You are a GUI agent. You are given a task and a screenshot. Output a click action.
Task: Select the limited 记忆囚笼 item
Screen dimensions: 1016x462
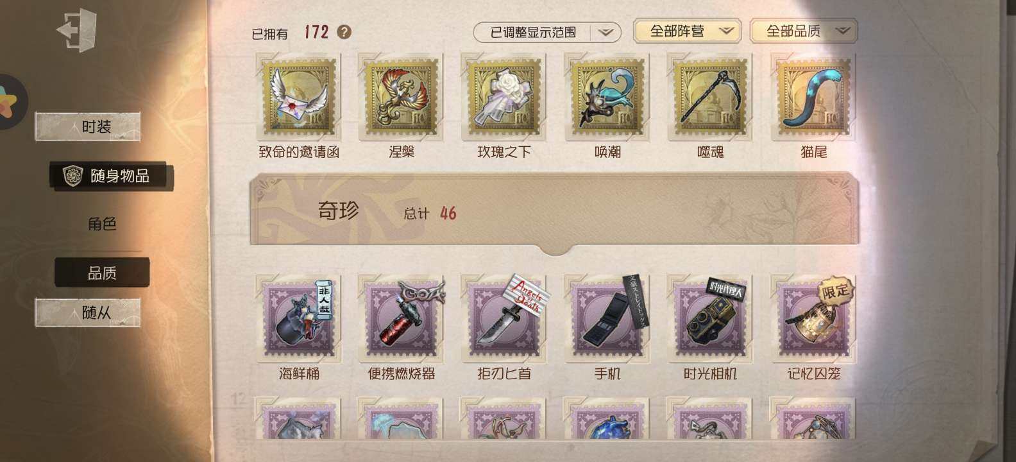pyautogui.click(x=813, y=319)
